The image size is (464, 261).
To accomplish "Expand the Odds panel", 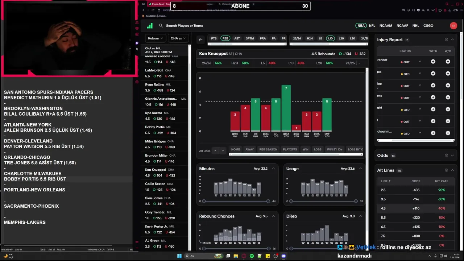I will [452, 156].
